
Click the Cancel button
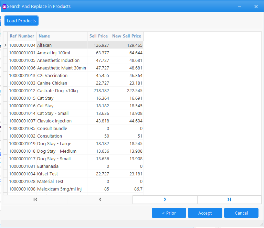point(241,213)
